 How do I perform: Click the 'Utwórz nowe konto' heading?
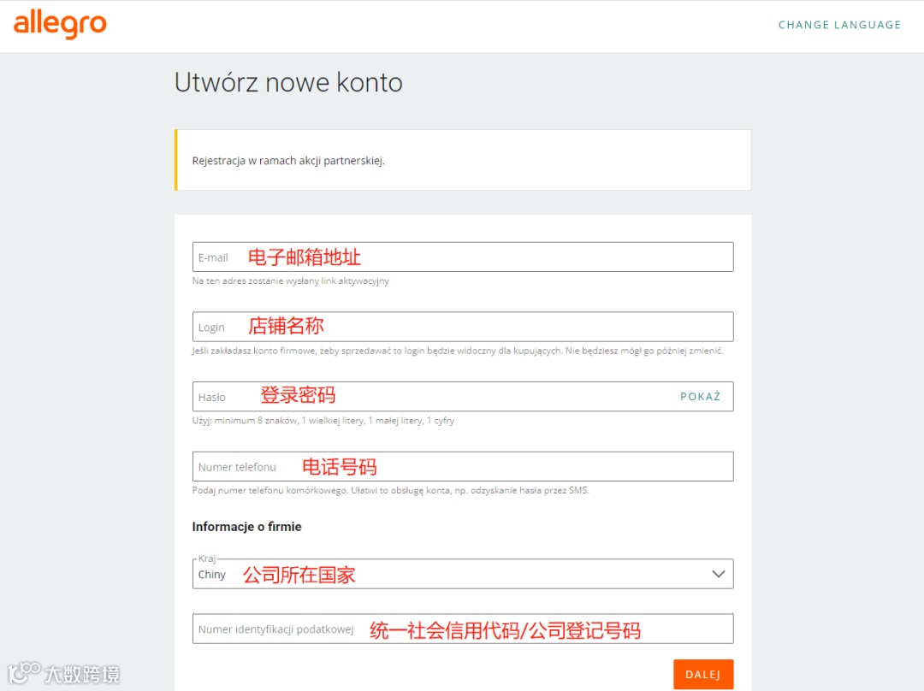click(288, 82)
